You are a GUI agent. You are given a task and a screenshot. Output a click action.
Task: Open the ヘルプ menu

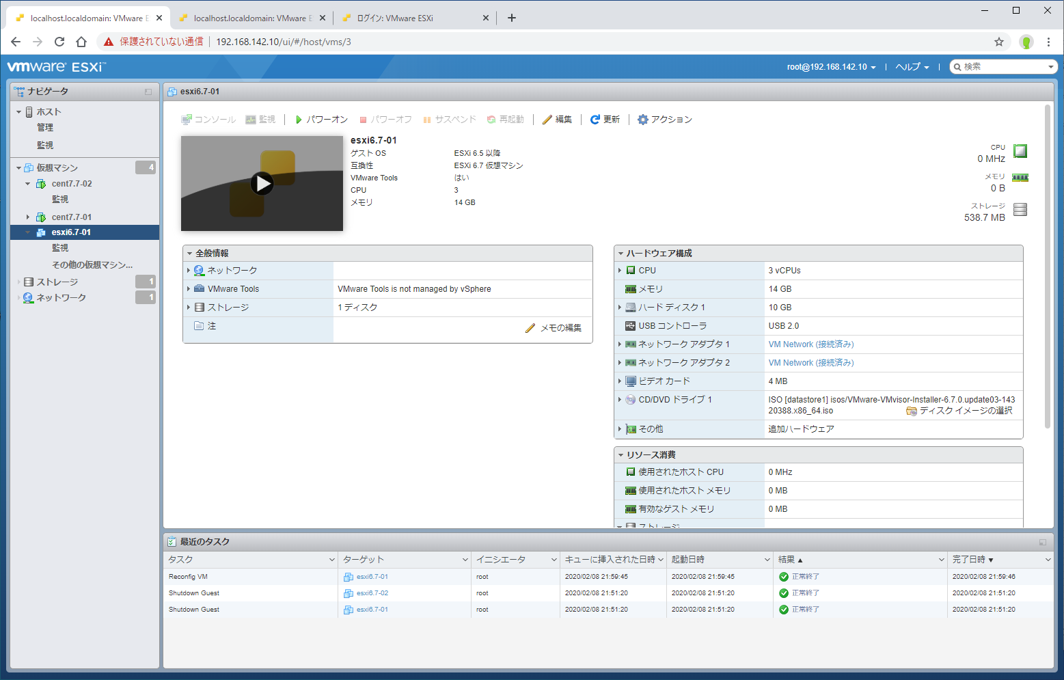(x=912, y=67)
